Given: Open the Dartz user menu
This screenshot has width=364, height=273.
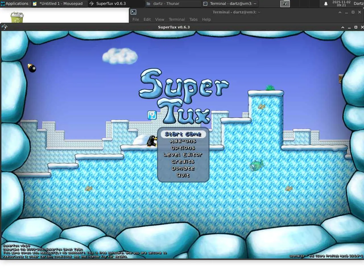Looking at the screenshot, I should pyautogui.click(x=359, y=4).
